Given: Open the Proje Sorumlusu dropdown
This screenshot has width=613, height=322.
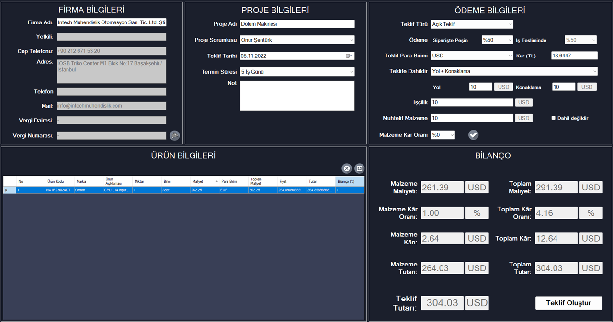Looking at the screenshot, I should pyautogui.click(x=352, y=40).
